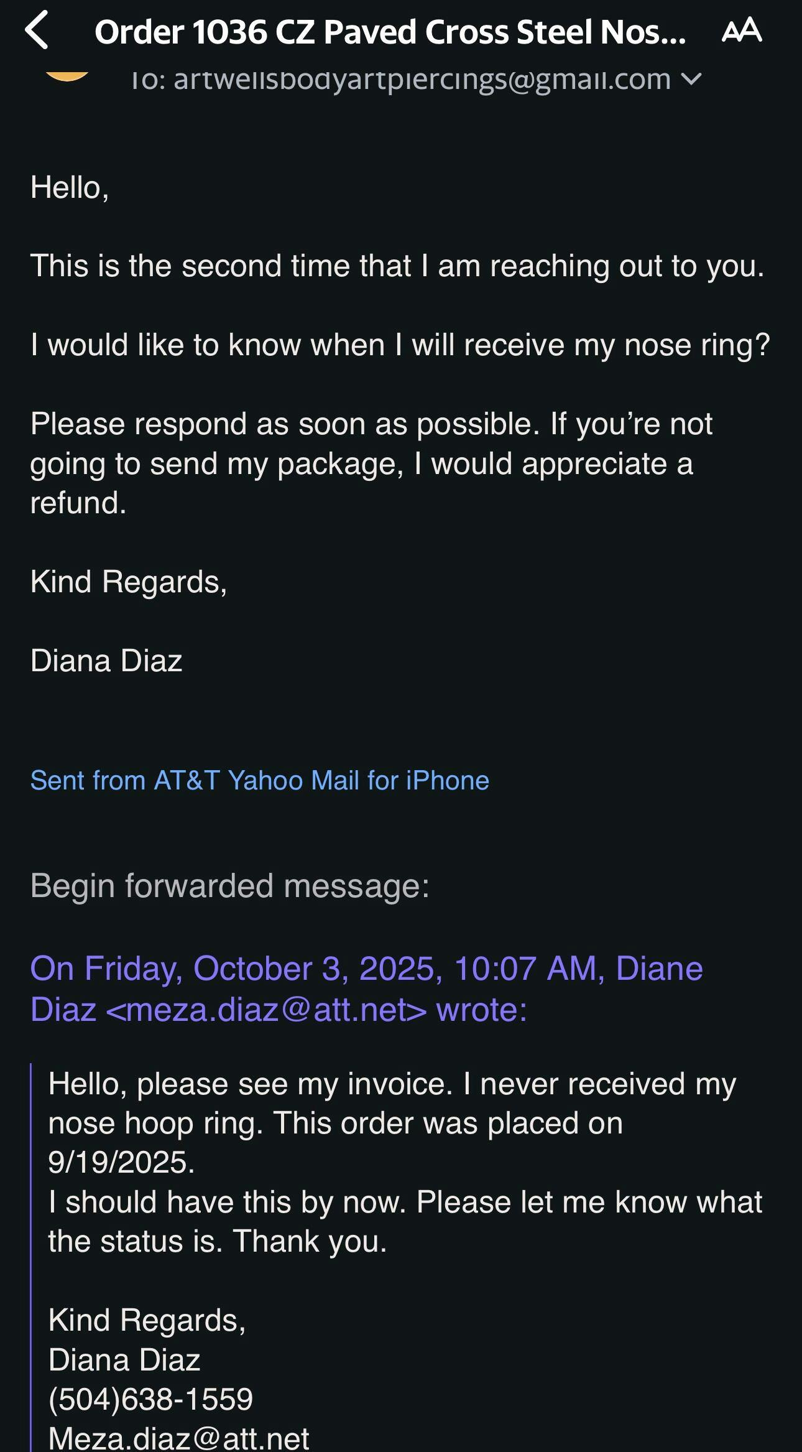Image resolution: width=802 pixels, height=1452 pixels.
Task: Tap the Meza.diaz@att.net signature email
Action: (x=178, y=1438)
